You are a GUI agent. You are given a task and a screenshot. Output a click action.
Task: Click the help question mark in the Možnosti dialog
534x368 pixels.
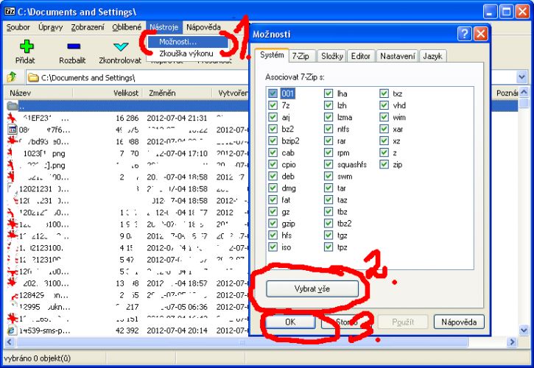point(464,34)
